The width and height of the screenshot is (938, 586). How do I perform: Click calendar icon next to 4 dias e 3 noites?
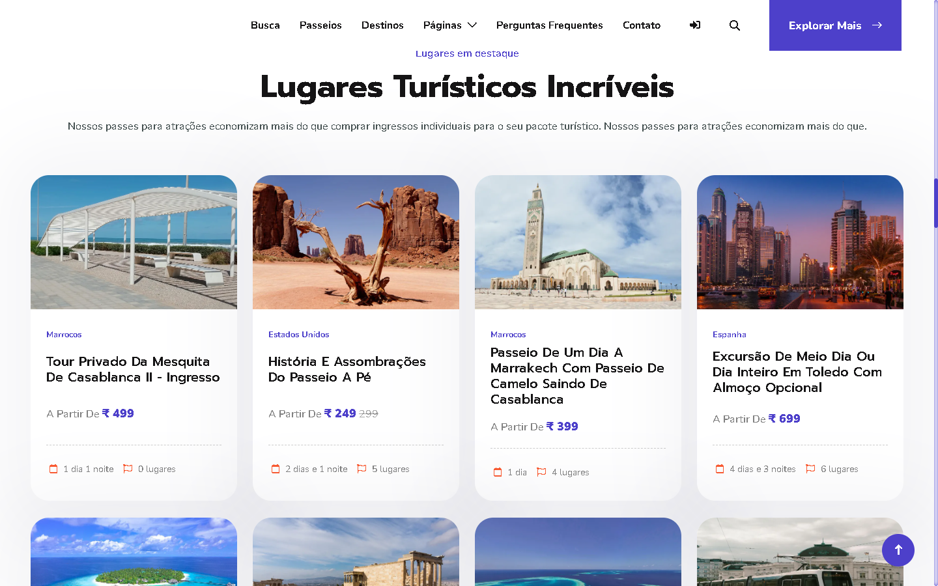pos(720,469)
